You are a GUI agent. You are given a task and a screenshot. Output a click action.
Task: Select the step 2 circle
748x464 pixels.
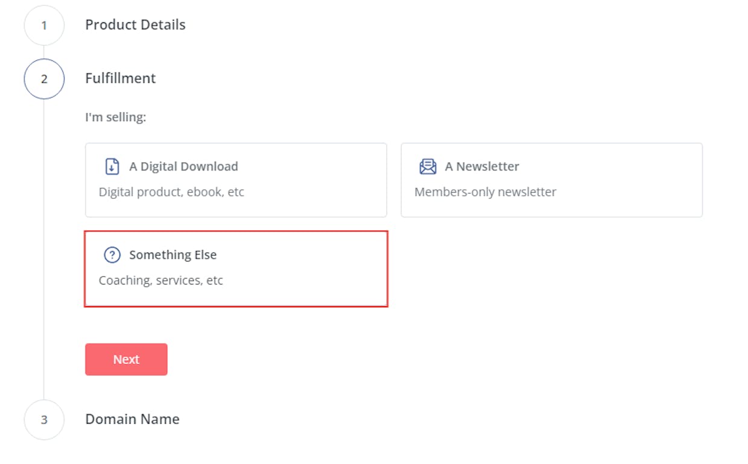click(44, 79)
